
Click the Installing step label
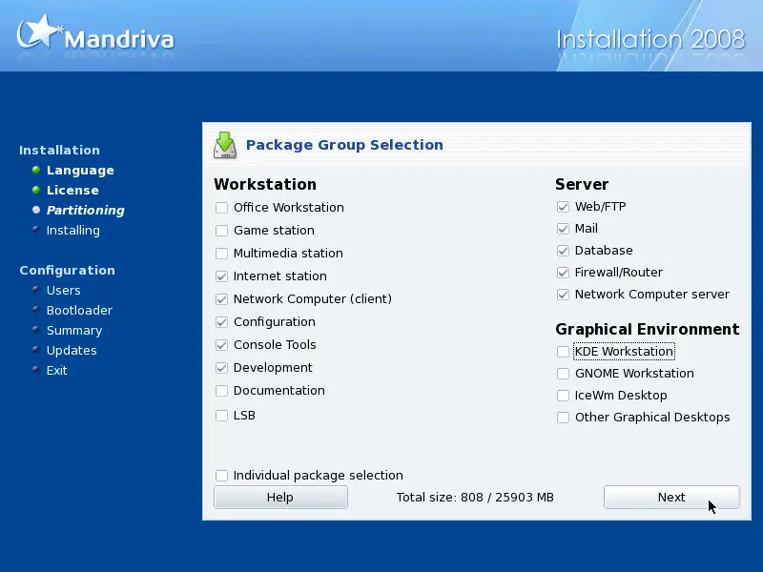(x=73, y=230)
